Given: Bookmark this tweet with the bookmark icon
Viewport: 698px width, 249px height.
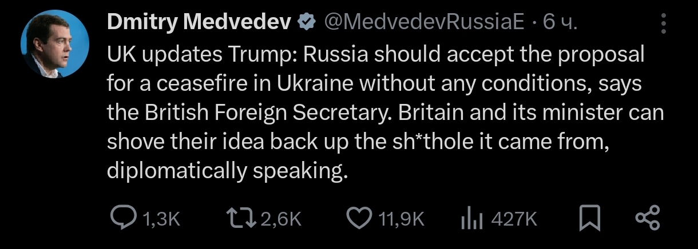Looking at the screenshot, I should (x=590, y=219).
